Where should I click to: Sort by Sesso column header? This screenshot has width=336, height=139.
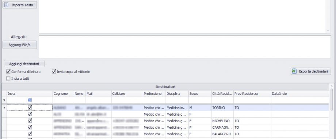tap(200, 94)
